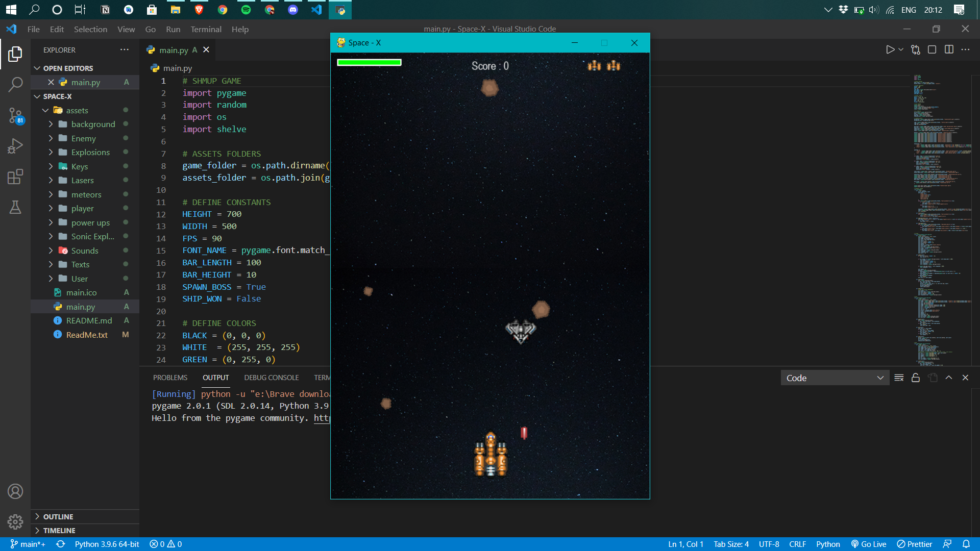This screenshot has width=980, height=551.
Task: Open the Testing flask icon view
Action: tap(15, 207)
